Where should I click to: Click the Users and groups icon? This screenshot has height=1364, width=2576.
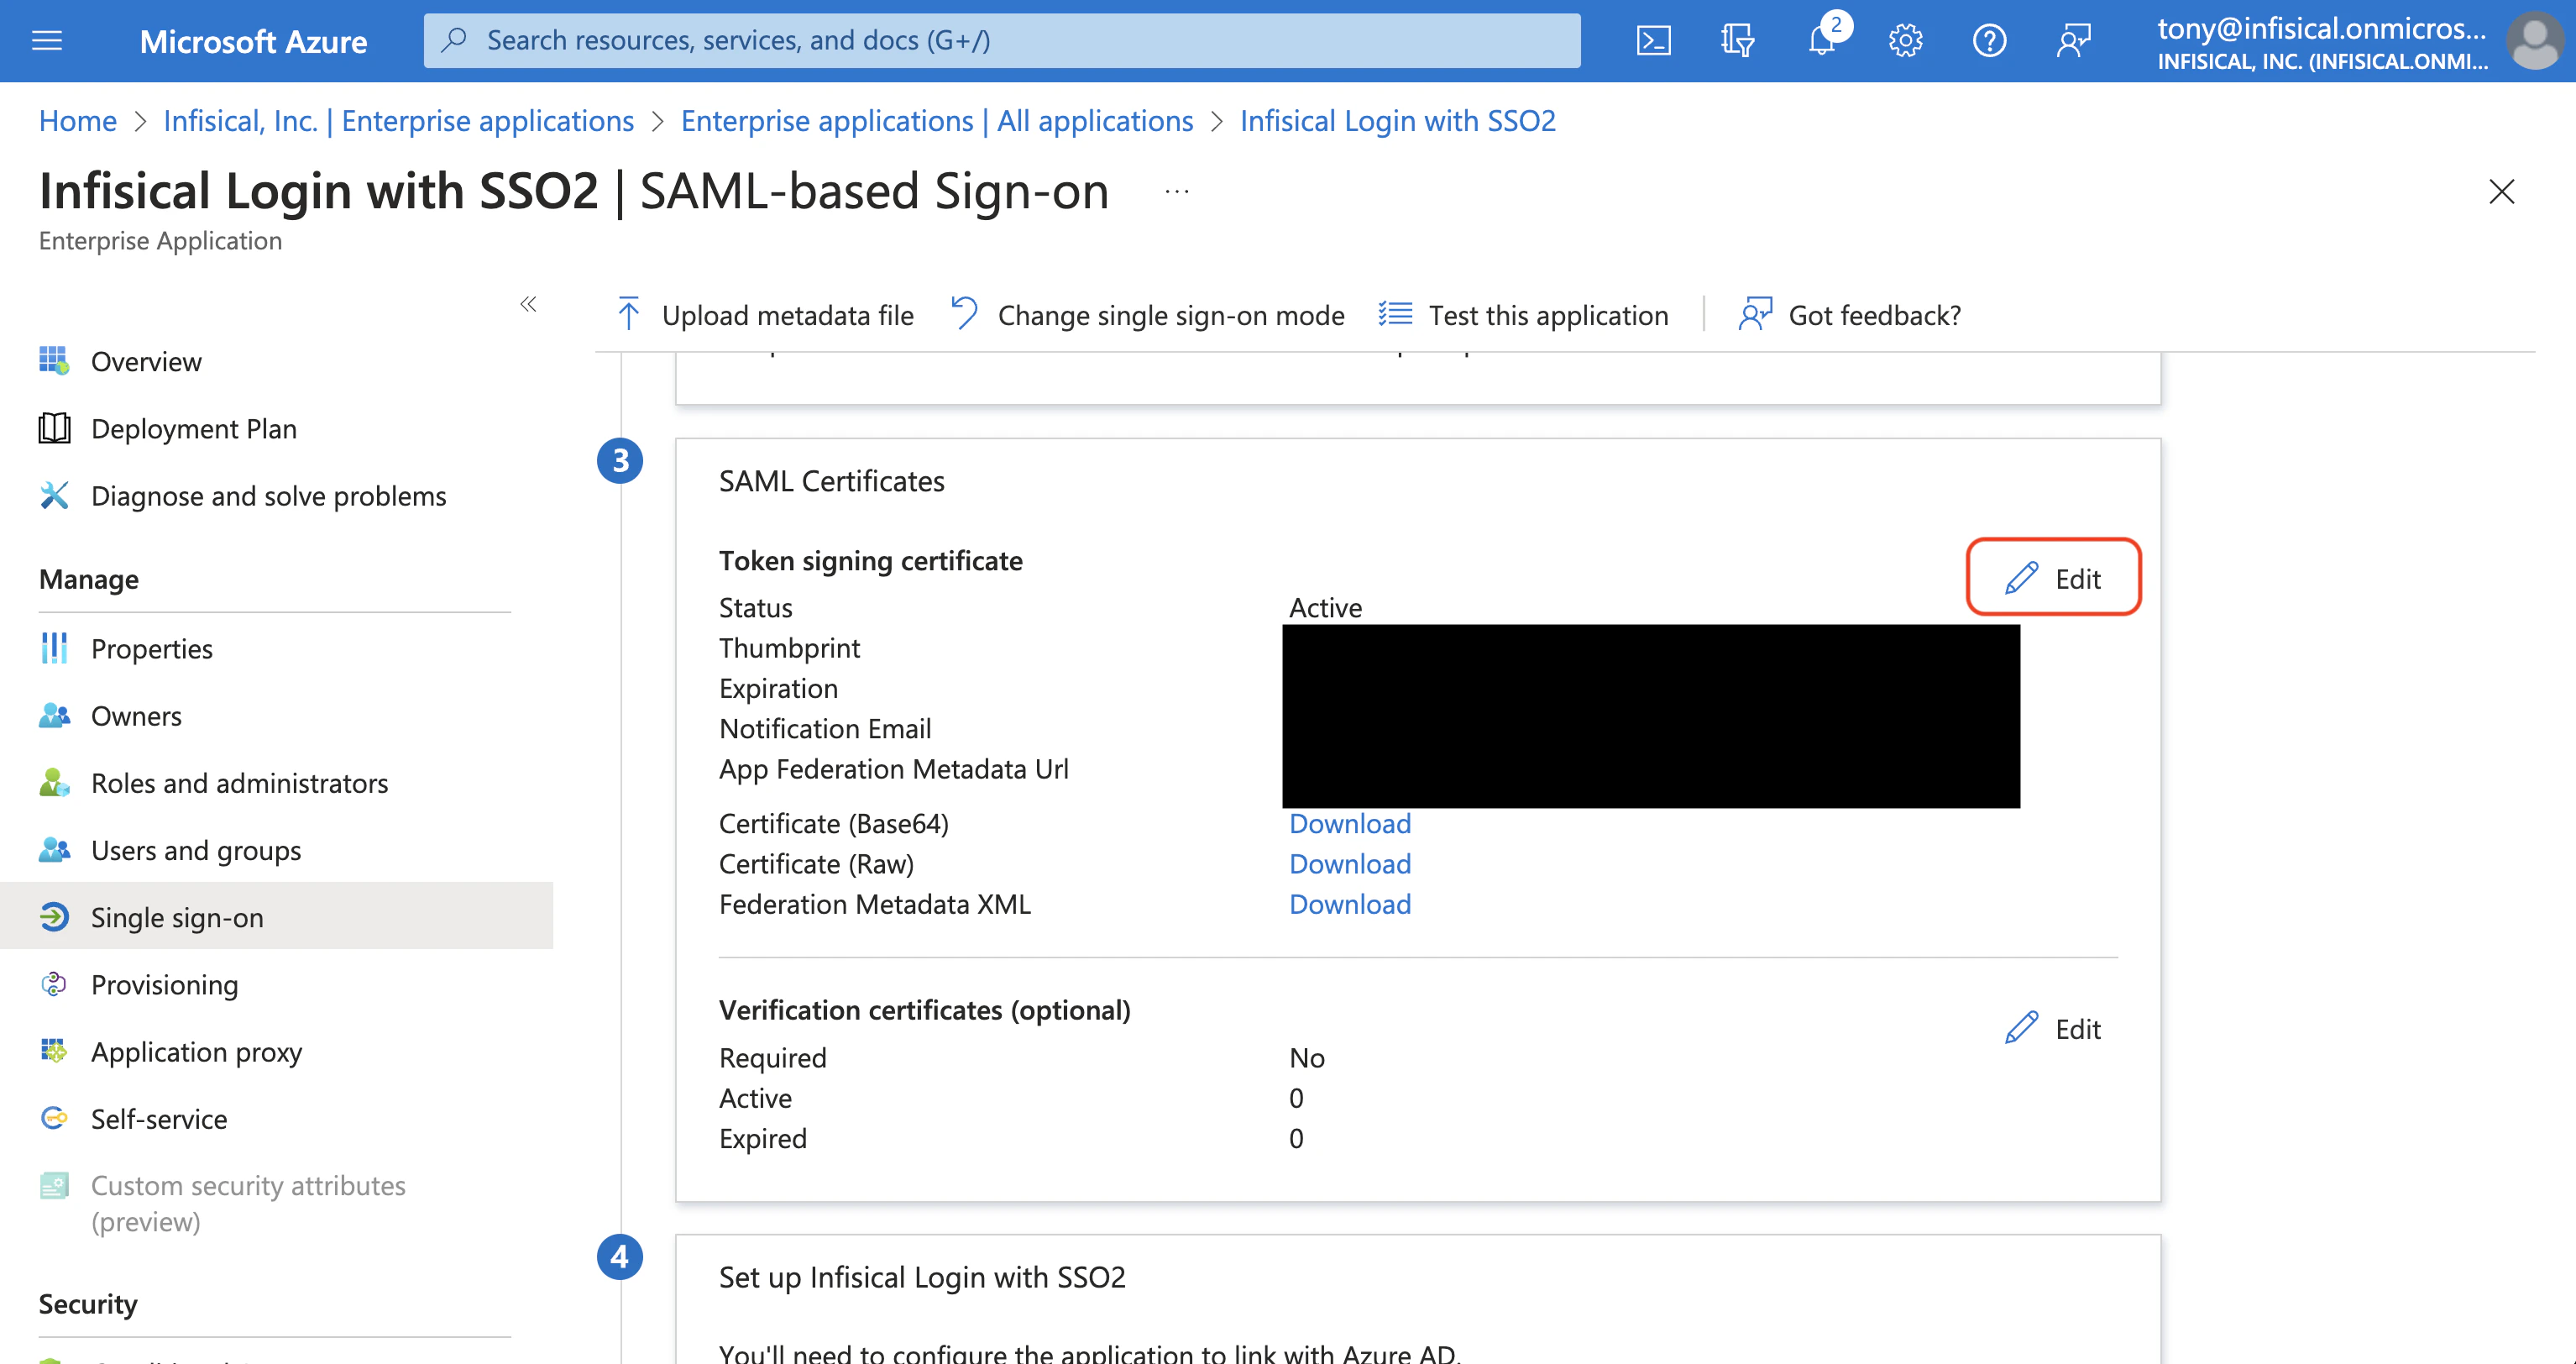coord(54,849)
